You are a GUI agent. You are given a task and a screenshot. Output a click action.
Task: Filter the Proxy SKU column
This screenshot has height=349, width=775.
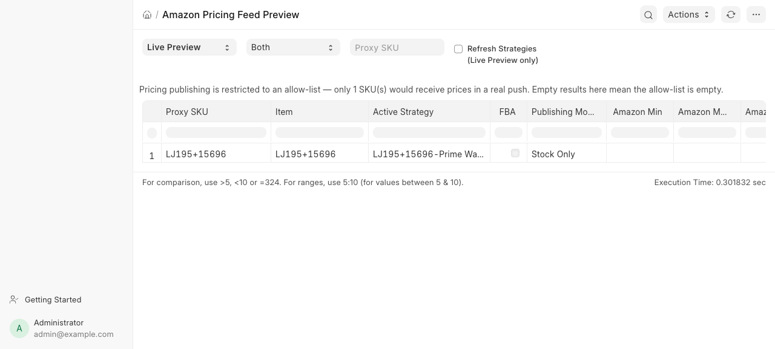[216, 132]
